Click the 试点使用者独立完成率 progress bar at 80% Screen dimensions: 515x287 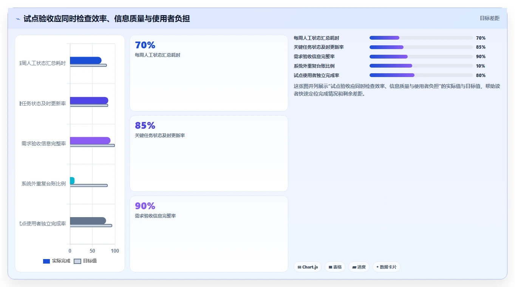point(421,75)
